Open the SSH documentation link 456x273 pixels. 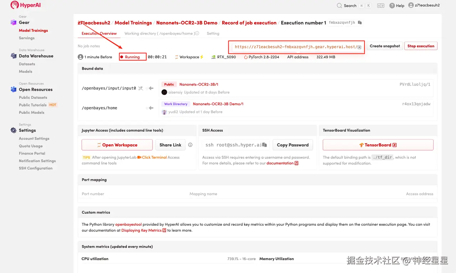283,163
